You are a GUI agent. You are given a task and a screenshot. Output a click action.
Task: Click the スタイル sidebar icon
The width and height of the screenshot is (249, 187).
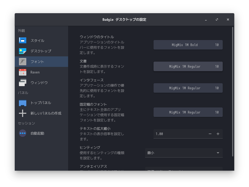point(23,40)
